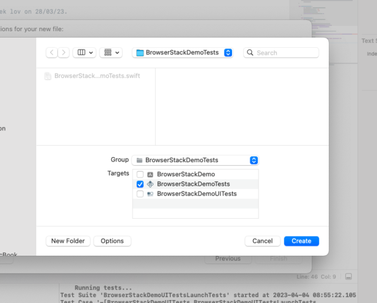377x303 pixels.
Task: Enable the BrowserStackDemo target checkbox
Action: tap(140, 174)
